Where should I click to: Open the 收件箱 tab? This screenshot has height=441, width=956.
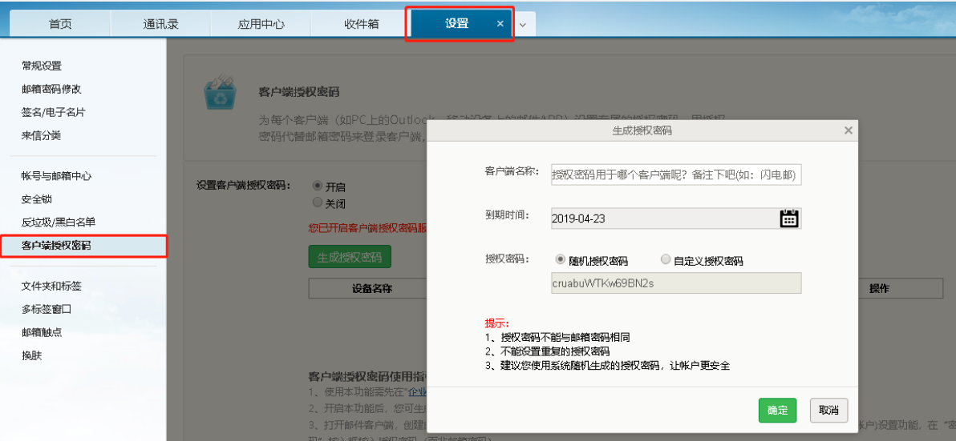[361, 24]
